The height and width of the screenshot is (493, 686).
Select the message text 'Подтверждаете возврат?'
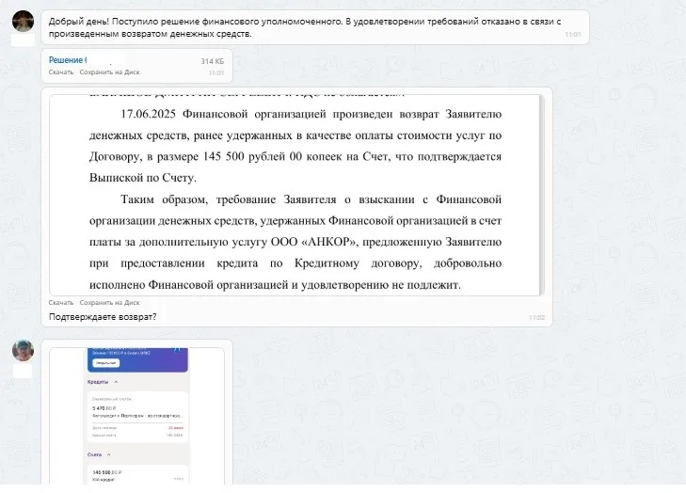coord(103,317)
